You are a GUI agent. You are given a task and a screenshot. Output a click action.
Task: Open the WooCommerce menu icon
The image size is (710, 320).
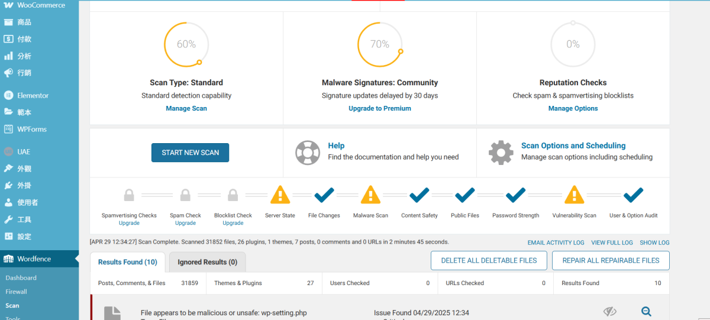click(8, 5)
